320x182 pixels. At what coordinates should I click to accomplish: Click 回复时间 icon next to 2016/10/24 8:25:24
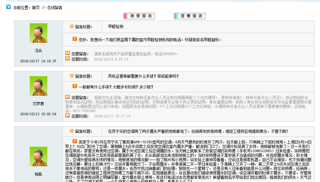68,59
